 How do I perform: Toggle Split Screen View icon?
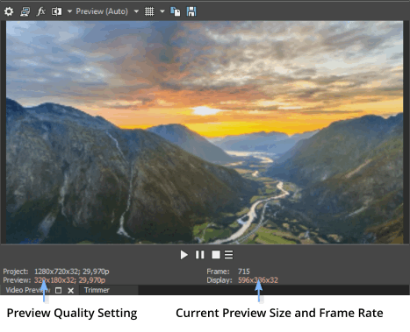pyautogui.click(x=56, y=11)
